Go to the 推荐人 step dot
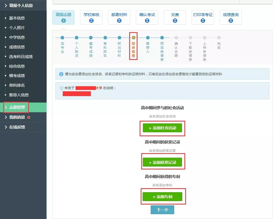Image resolution: width=275 pixels, height=219 pixels. pyautogui.click(x=148, y=38)
